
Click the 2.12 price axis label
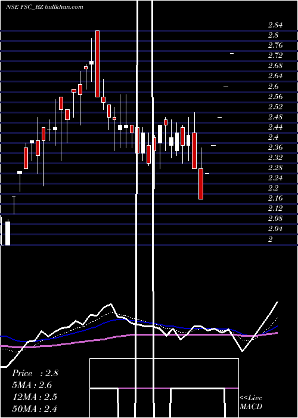click(x=275, y=208)
